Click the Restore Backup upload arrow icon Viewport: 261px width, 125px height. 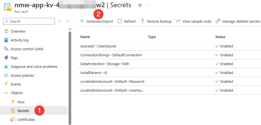(x=143, y=21)
